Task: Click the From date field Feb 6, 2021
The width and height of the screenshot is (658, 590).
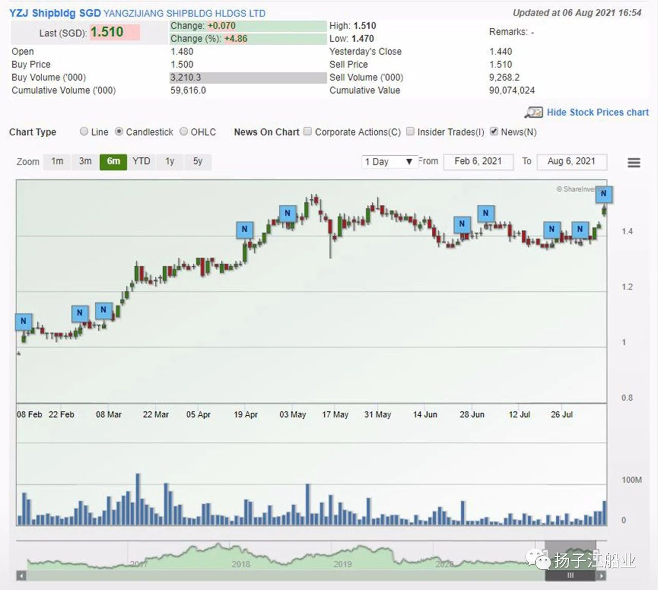Action: [478, 162]
